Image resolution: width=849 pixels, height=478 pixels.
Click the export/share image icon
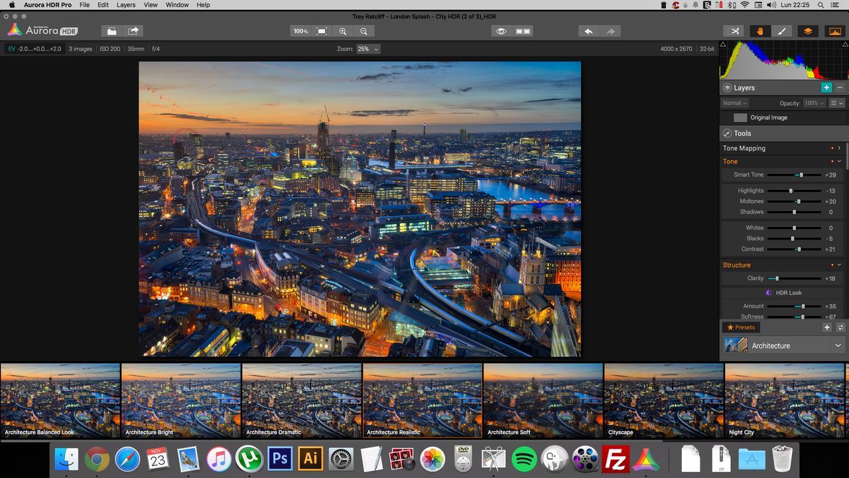pos(133,31)
